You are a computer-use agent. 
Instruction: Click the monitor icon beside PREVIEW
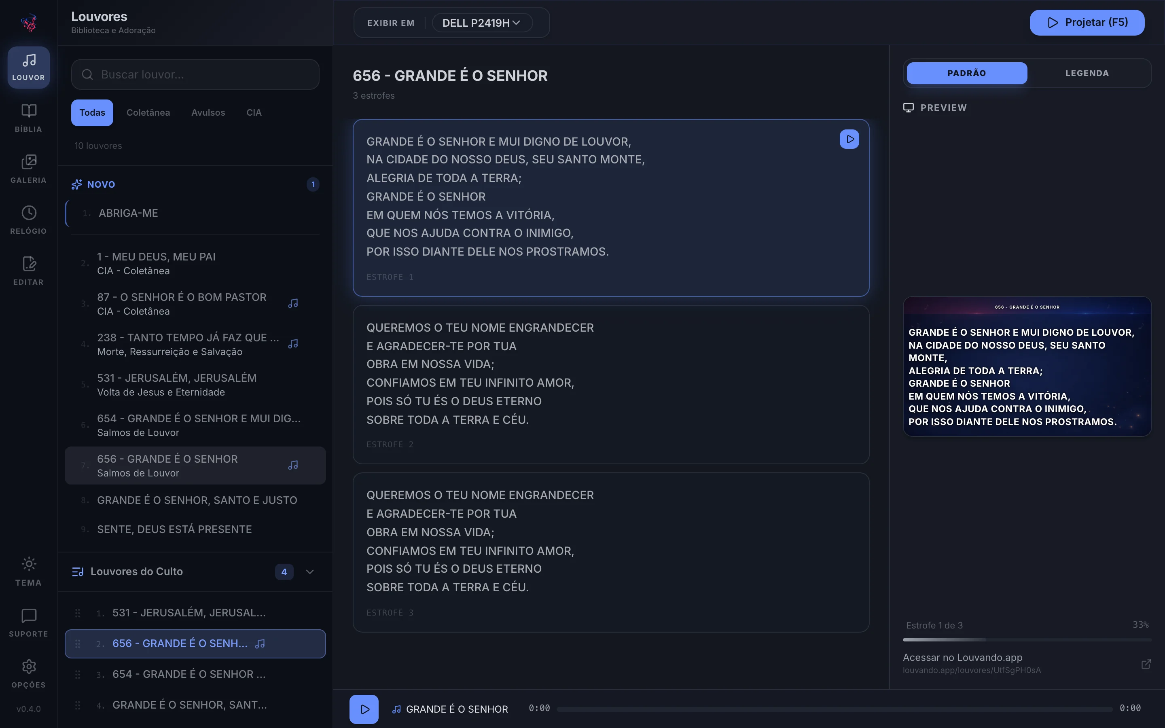[x=908, y=107]
